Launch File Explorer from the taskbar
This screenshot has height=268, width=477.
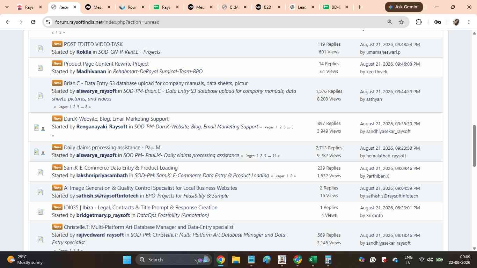[x=236, y=260]
